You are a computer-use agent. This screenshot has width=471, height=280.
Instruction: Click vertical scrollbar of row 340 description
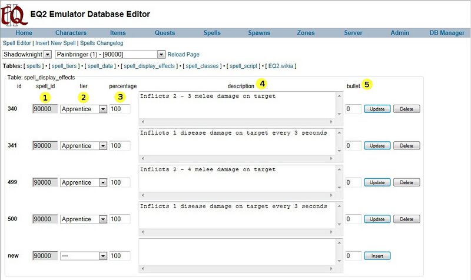click(339, 104)
